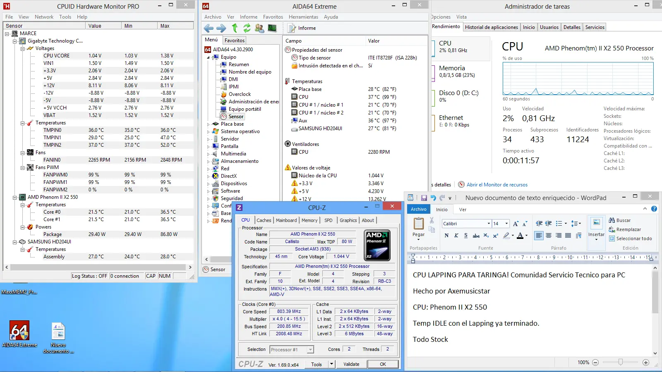Click the green Up arrow in AIDA64
The image size is (662, 372).
pos(235,28)
